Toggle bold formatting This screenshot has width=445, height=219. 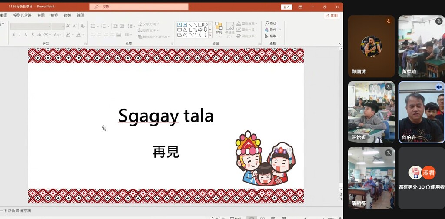pyautogui.click(x=13, y=35)
